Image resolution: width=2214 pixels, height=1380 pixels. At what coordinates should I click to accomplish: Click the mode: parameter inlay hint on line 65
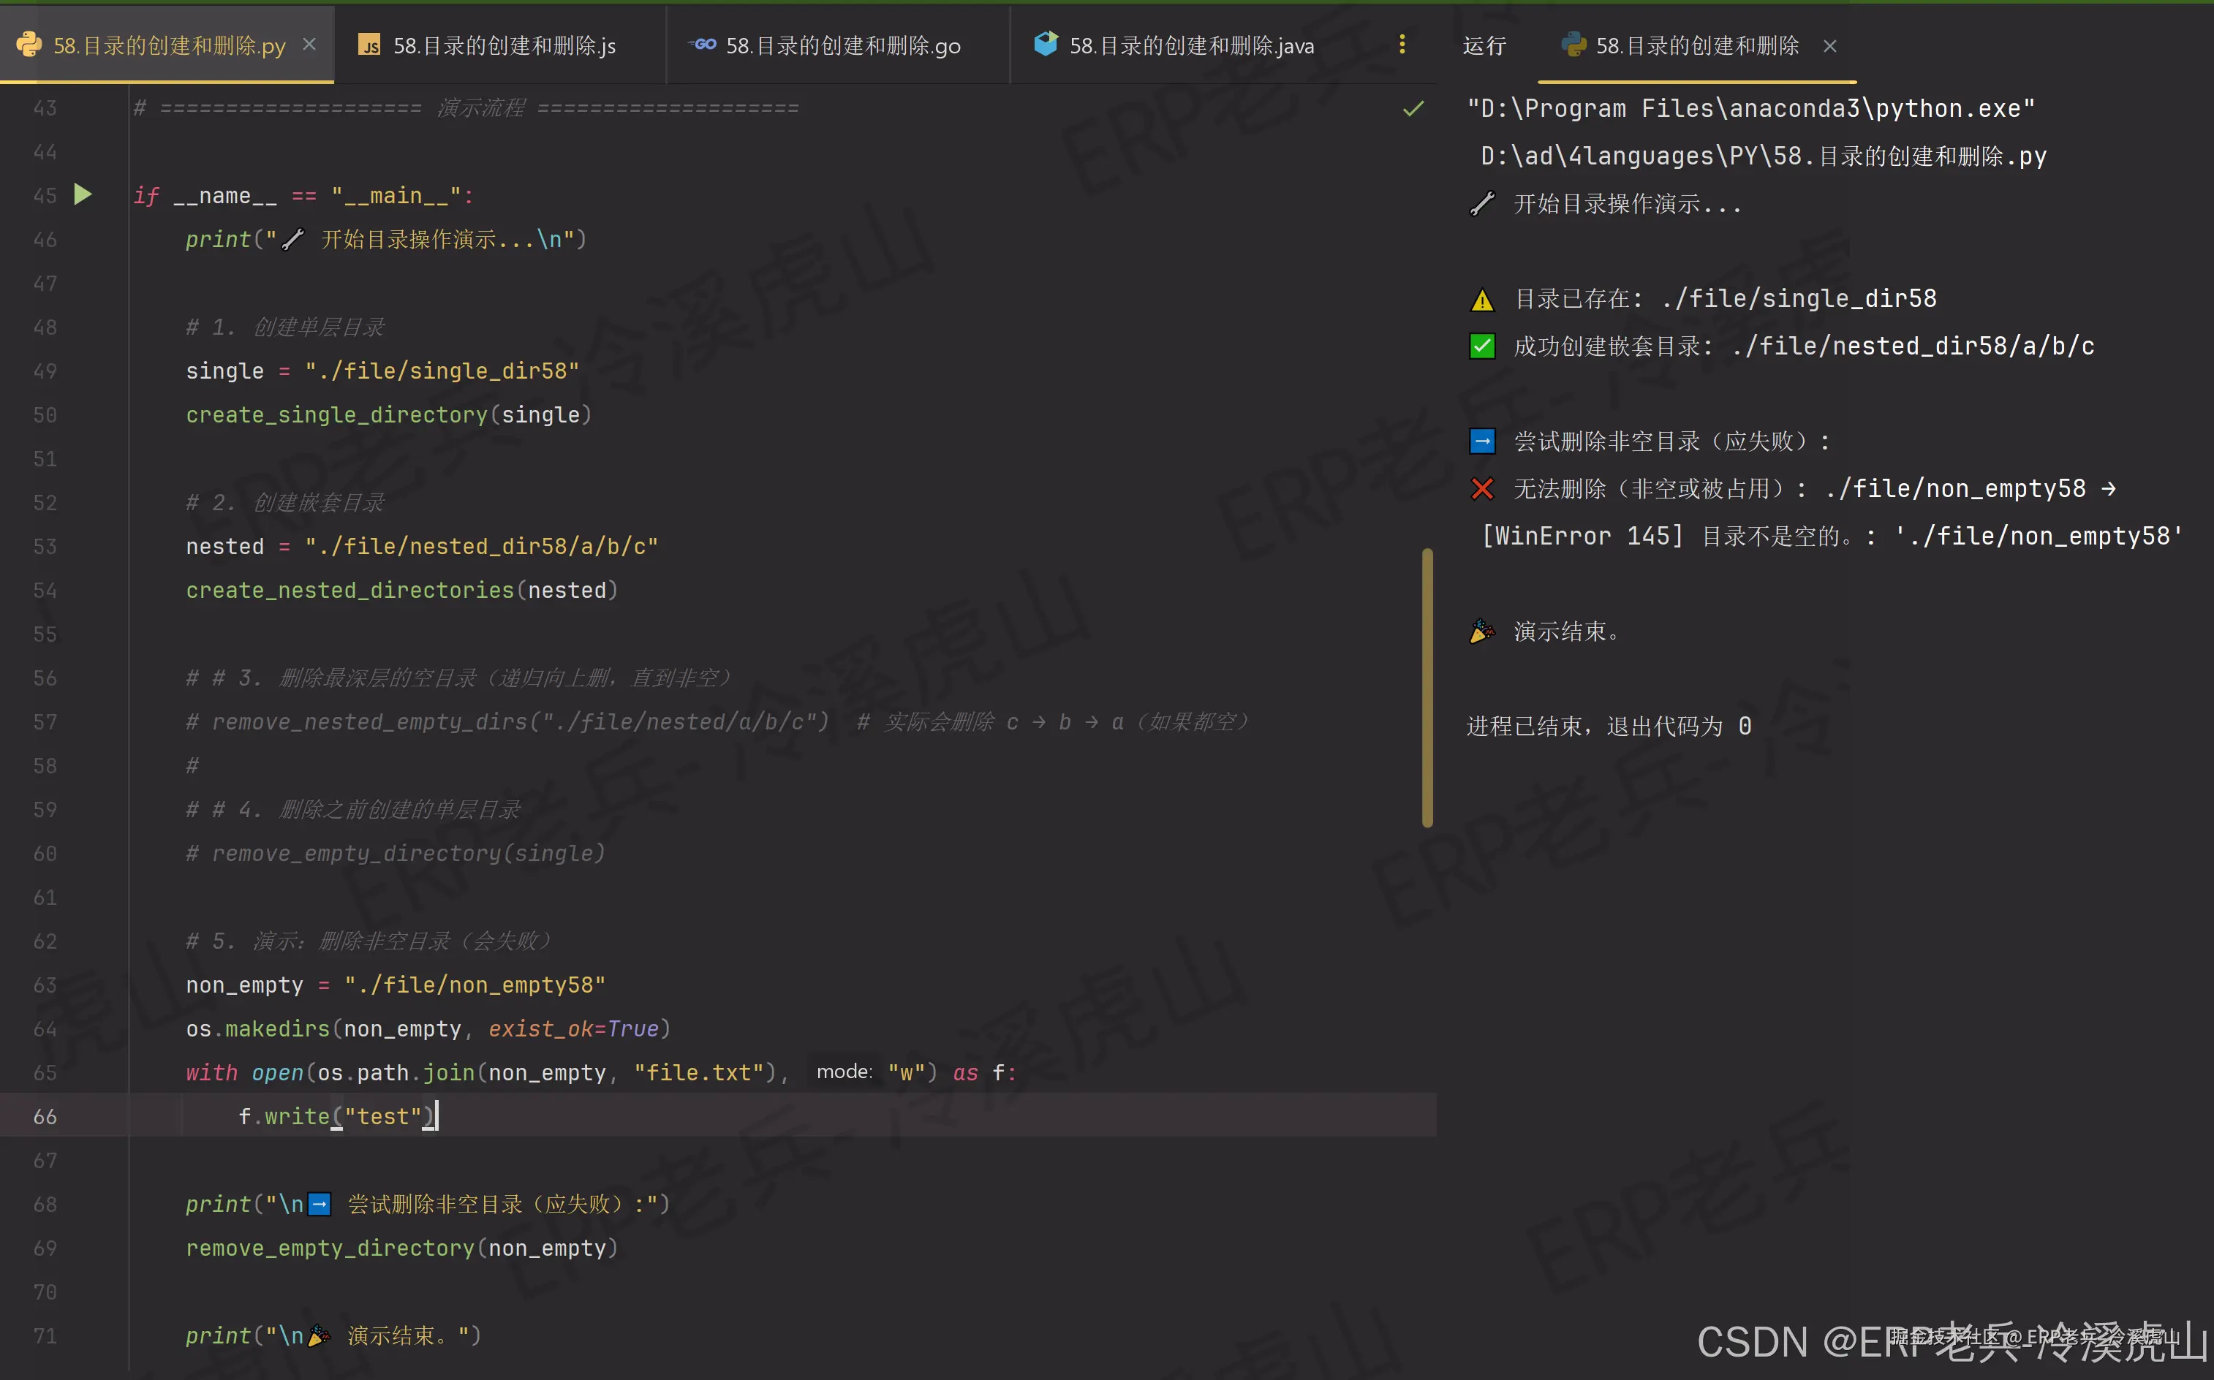coord(844,1072)
